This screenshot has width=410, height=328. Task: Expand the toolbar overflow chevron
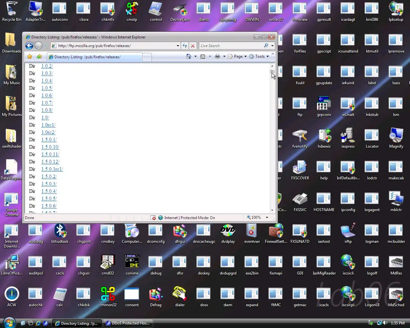click(273, 54)
